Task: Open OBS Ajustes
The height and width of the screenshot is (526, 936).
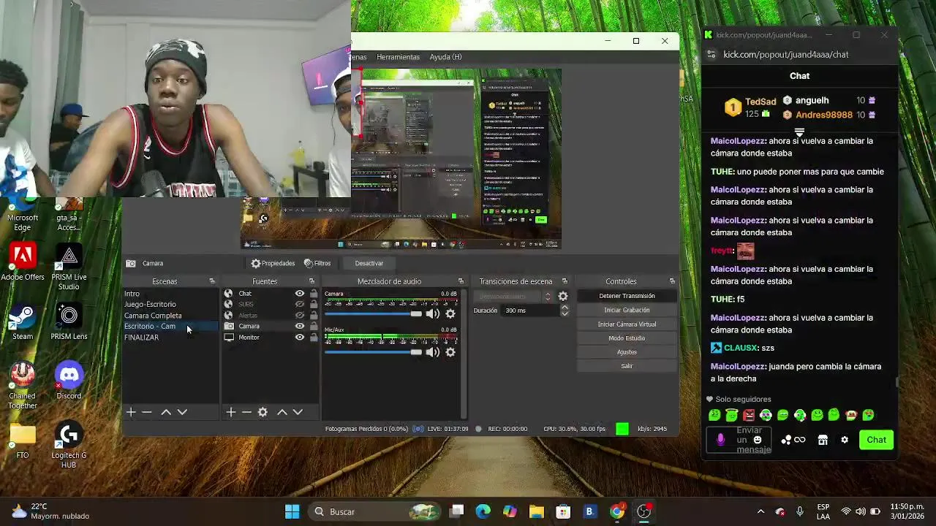Action: [627, 352]
